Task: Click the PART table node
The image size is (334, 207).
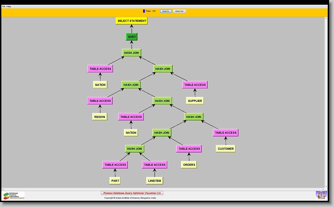Action: (115, 181)
